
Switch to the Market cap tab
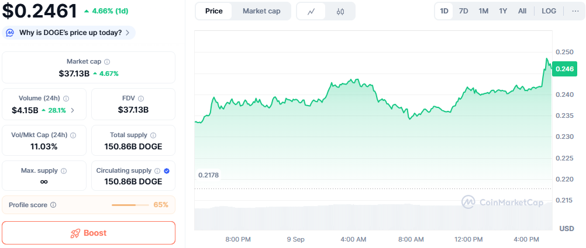[x=261, y=11]
